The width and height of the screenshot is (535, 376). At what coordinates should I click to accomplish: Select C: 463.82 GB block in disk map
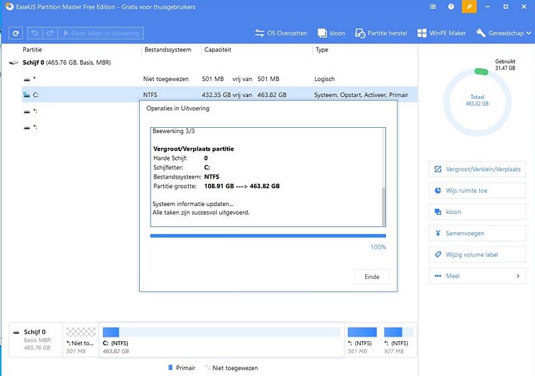(x=221, y=340)
